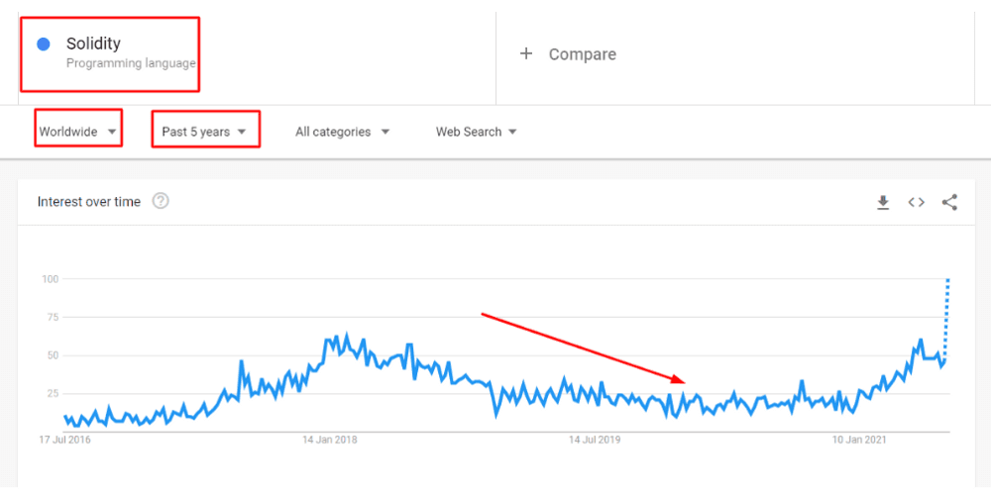Click the plus icon beside Compare
This screenshot has height=495, width=991.
tap(526, 53)
